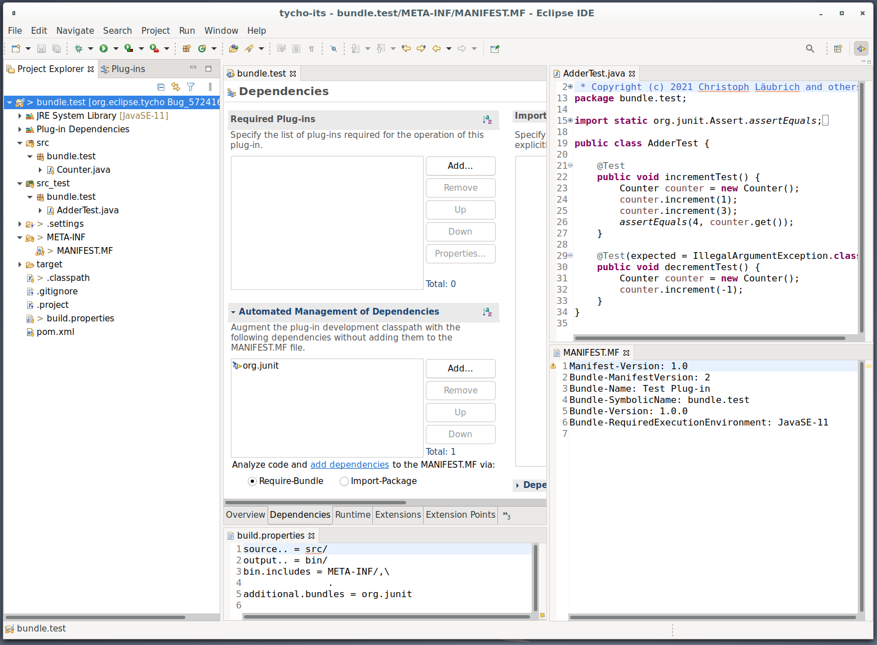Click the Open Type folder icon
Screen dimensions: 877x645
click(x=234, y=49)
